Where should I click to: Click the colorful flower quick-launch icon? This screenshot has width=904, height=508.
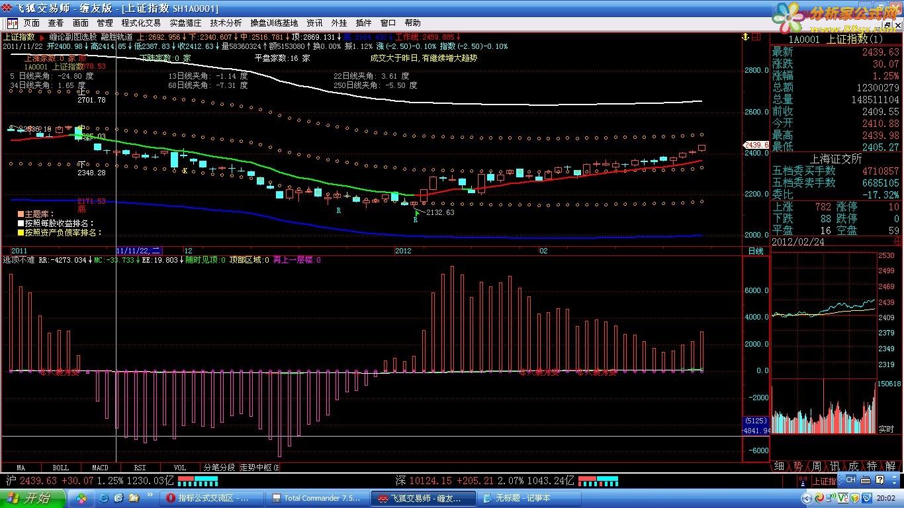tap(81, 499)
